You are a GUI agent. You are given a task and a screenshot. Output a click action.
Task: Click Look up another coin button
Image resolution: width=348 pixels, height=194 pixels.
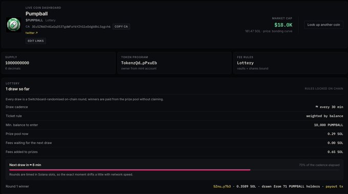[x=323, y=25]
